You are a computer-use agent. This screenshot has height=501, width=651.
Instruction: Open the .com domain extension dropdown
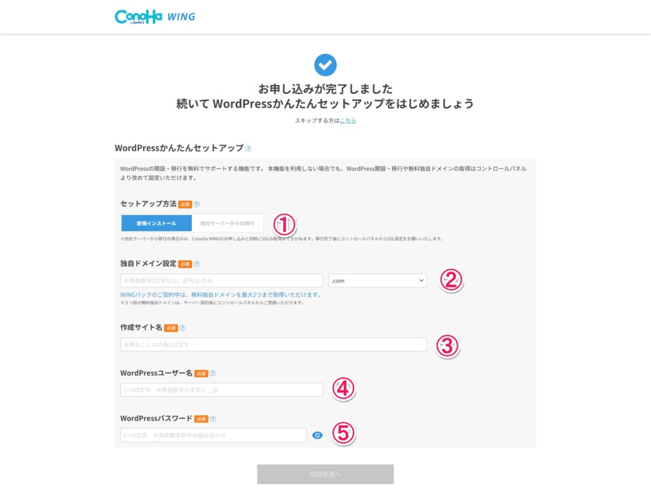(378, 280)
